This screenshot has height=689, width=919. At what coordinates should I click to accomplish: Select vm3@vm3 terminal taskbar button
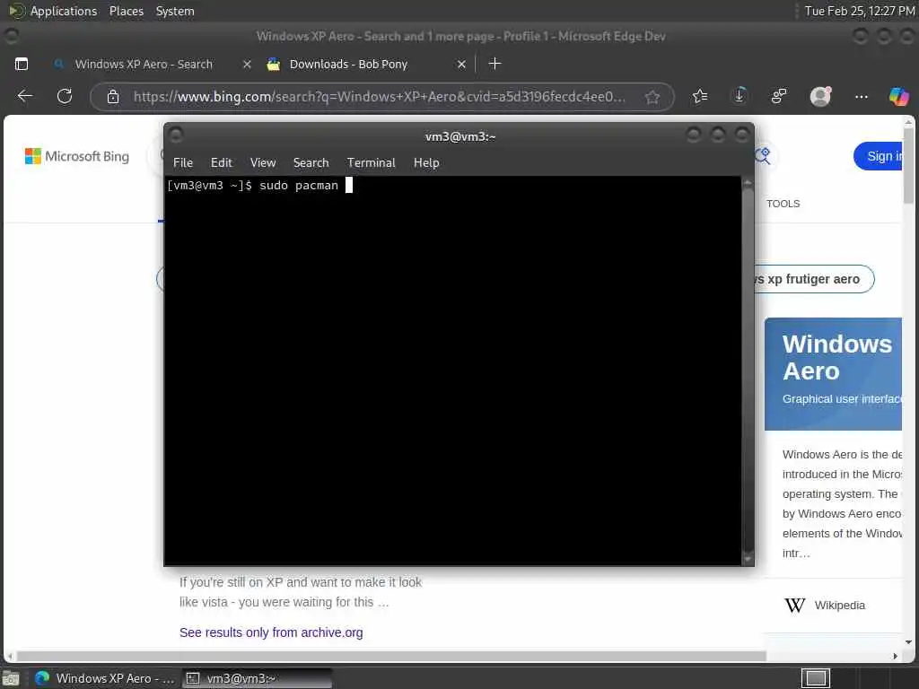click(x=258, y=678)
